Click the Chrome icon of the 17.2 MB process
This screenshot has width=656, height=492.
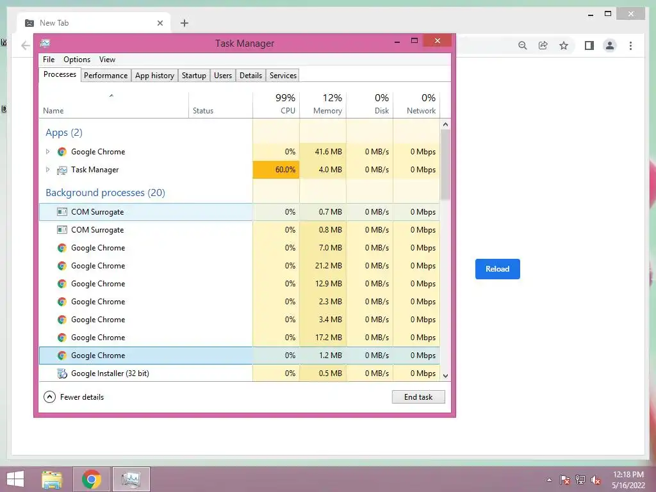coord(62,338)
